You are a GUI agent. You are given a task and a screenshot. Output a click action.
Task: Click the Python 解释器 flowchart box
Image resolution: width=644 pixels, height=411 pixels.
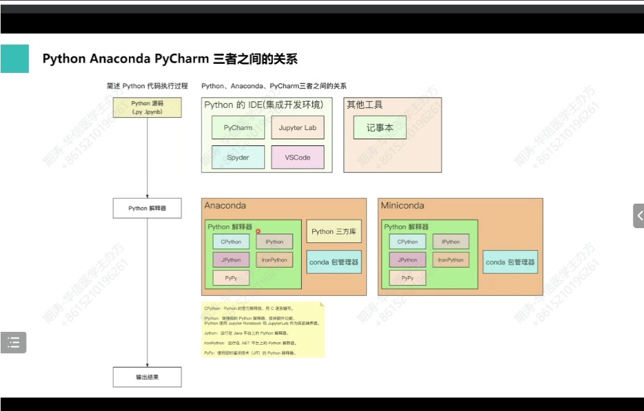147,208
